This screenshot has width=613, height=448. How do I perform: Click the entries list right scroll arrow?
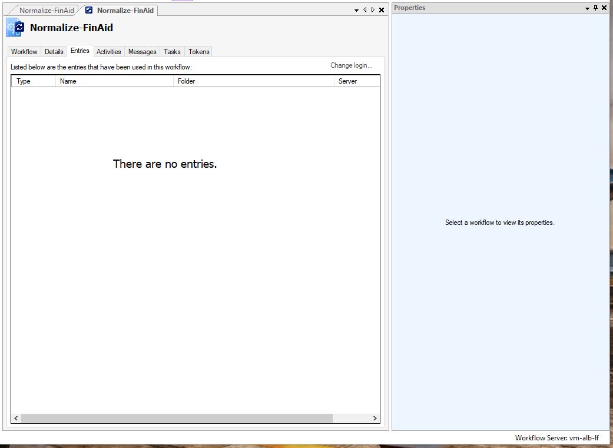pos(375,419)
